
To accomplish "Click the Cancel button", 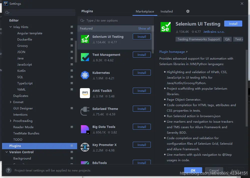I will [214, 170].
